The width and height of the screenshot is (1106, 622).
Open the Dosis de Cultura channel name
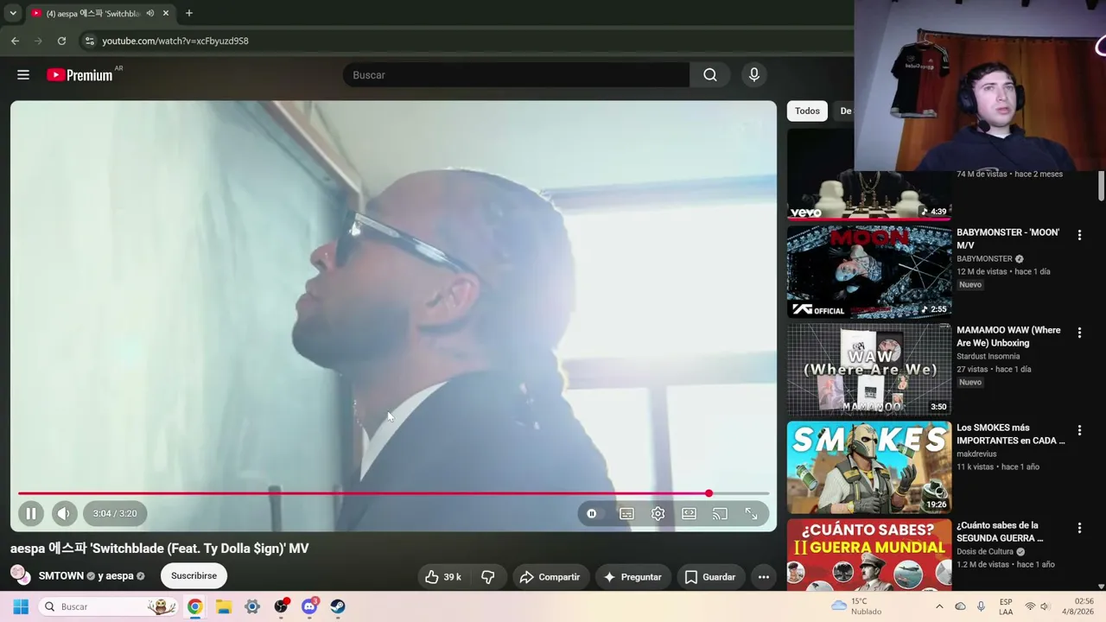coord(985,551)
